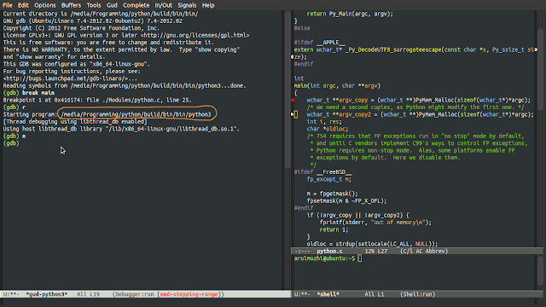Viewport: 546px width, 307px height.
Task: Click the 'fp_except_t m;' line
Action: click(328, 179)
